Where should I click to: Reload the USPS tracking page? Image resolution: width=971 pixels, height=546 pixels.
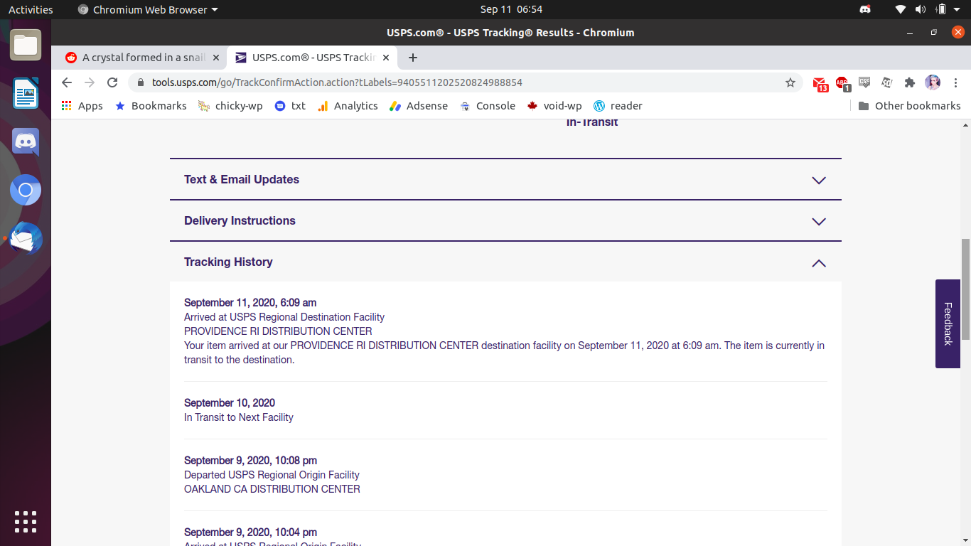112,82
